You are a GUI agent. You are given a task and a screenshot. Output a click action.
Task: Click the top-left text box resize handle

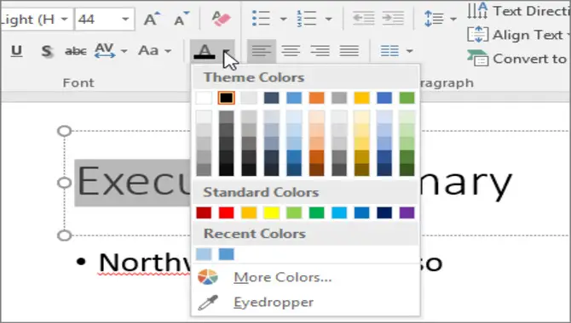(65, 131)
